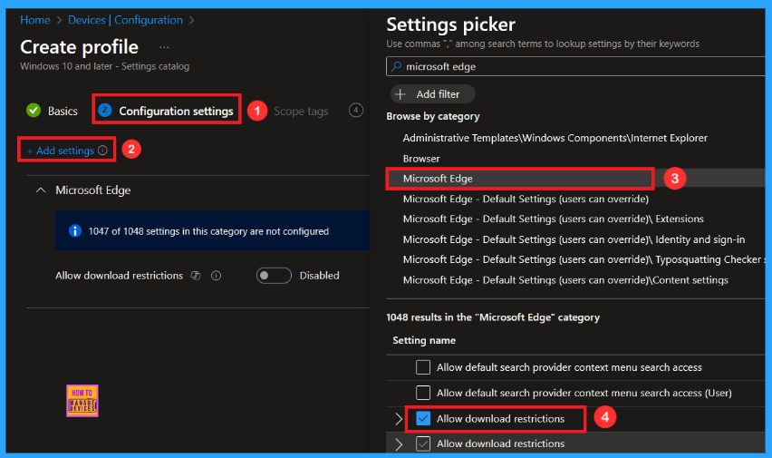Expand the last Allow download restrictions row
The width and height of the screenshot is (772, 458).
[x=399, y=444]
